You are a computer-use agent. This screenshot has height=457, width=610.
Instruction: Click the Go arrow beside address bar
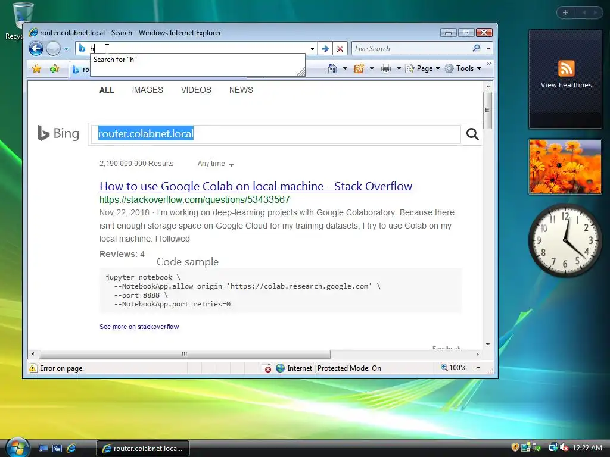325,49
